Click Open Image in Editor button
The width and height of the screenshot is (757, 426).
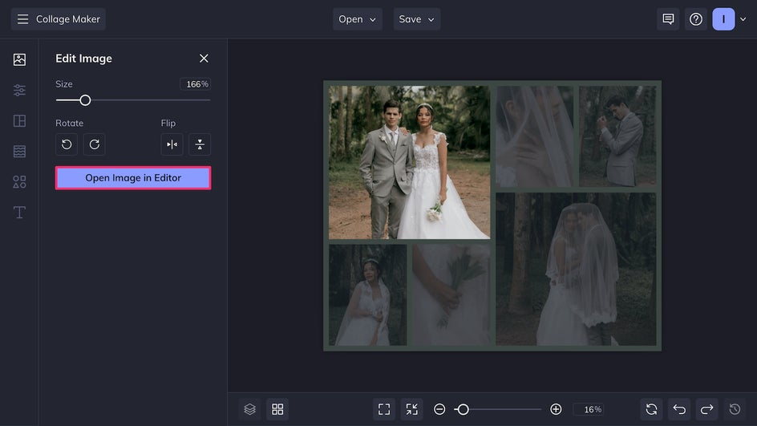133,178
